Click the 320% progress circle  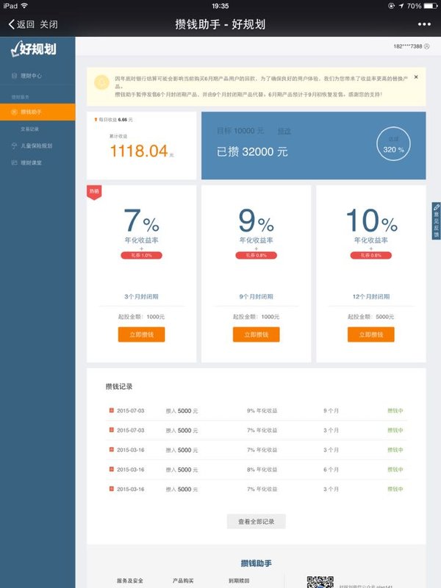click(x=393, y=144)
